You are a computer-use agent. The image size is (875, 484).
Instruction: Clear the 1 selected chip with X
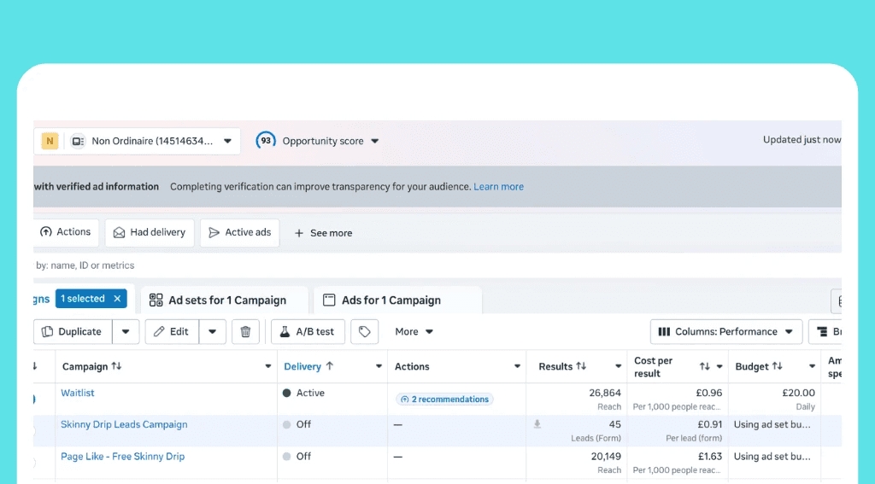(117, 299)
